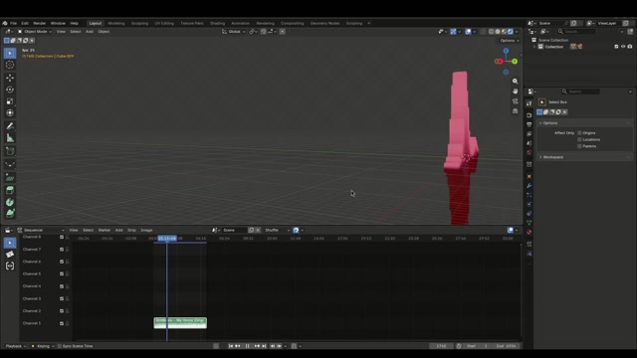Viewport: 637px width, 358px height.
Task: Toggle Sync Scene Time checkbox
Action: pyautogui.click(x=60, y=346)
